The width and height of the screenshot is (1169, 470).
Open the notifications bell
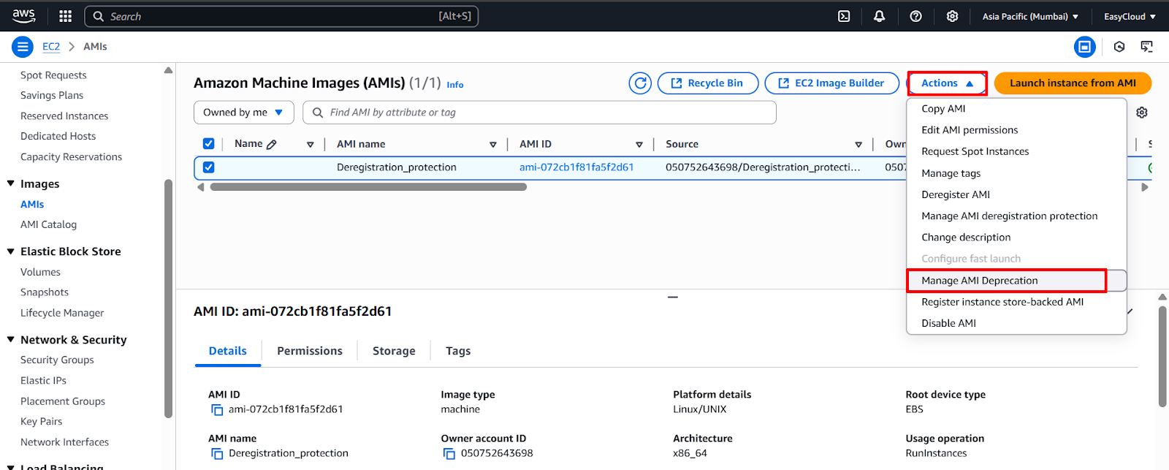[x=880, y=16]
